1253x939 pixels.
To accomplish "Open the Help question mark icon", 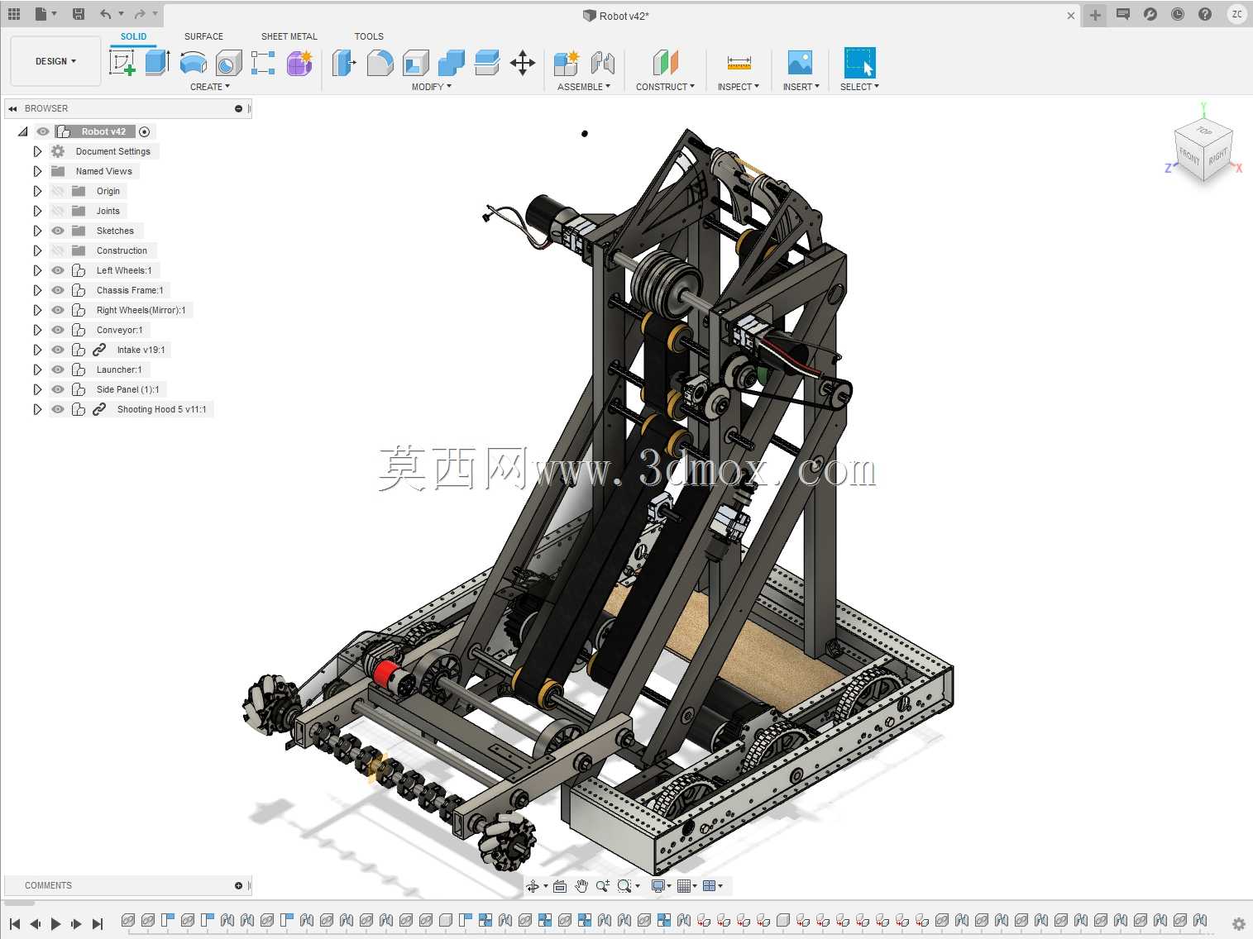I will [x=1205, y=14].
